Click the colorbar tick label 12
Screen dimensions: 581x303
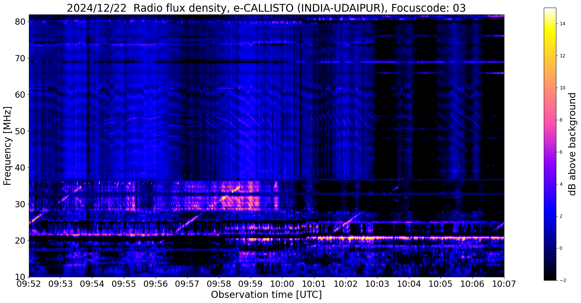pyautogui.click(x=562, y=56)
